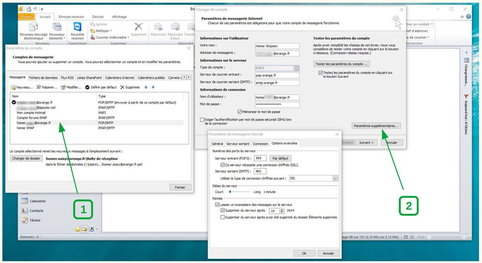Screen dimensions: 482x263
Task: Open the Fichiers de données tab
Action: (43, 77)
